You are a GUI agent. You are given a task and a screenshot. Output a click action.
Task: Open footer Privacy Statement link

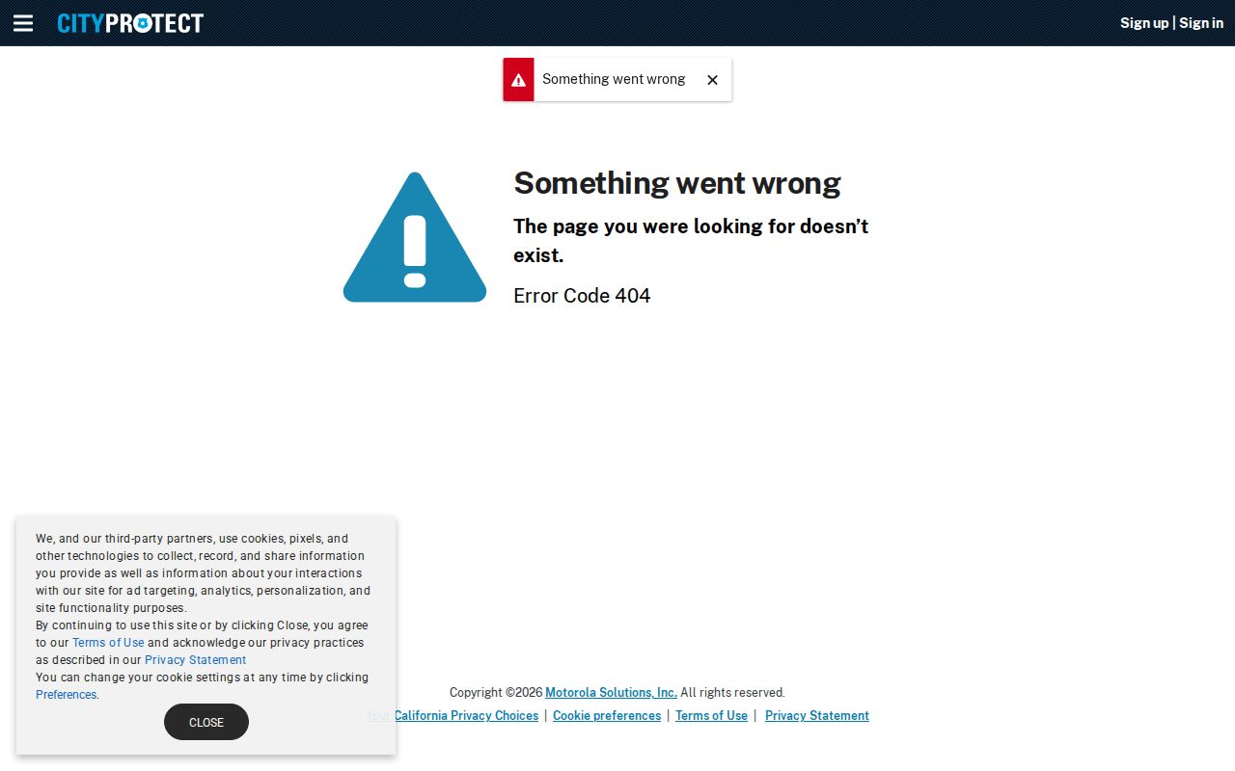tap(817, 716)
